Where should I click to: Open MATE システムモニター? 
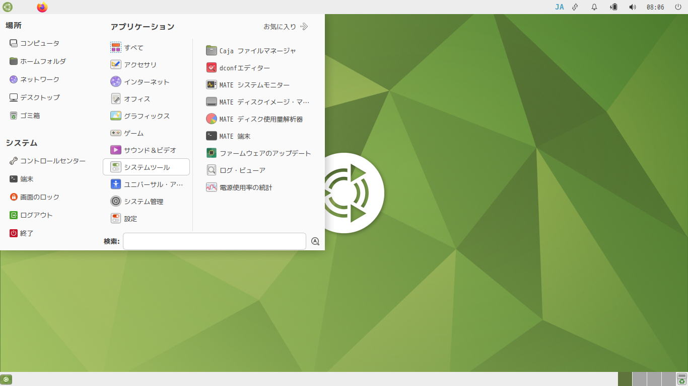pos(248,85)
